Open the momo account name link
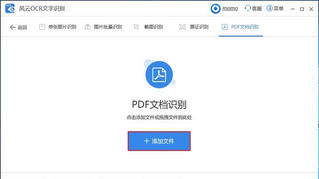319x179 pixels. [230, 8]
